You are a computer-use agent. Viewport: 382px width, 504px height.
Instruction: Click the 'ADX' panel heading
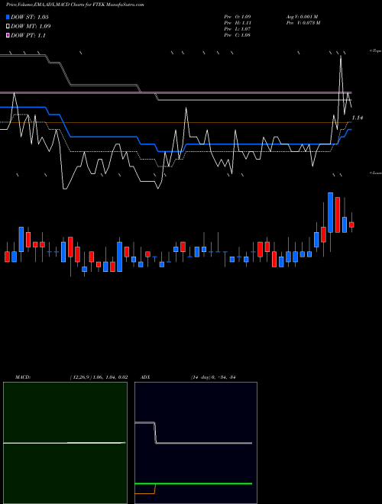145,377
